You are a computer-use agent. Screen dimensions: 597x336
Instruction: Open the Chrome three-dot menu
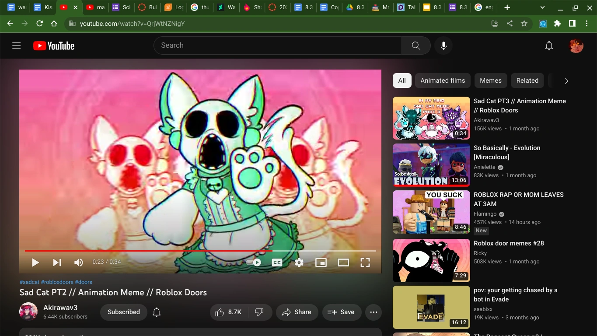point(587,24)
